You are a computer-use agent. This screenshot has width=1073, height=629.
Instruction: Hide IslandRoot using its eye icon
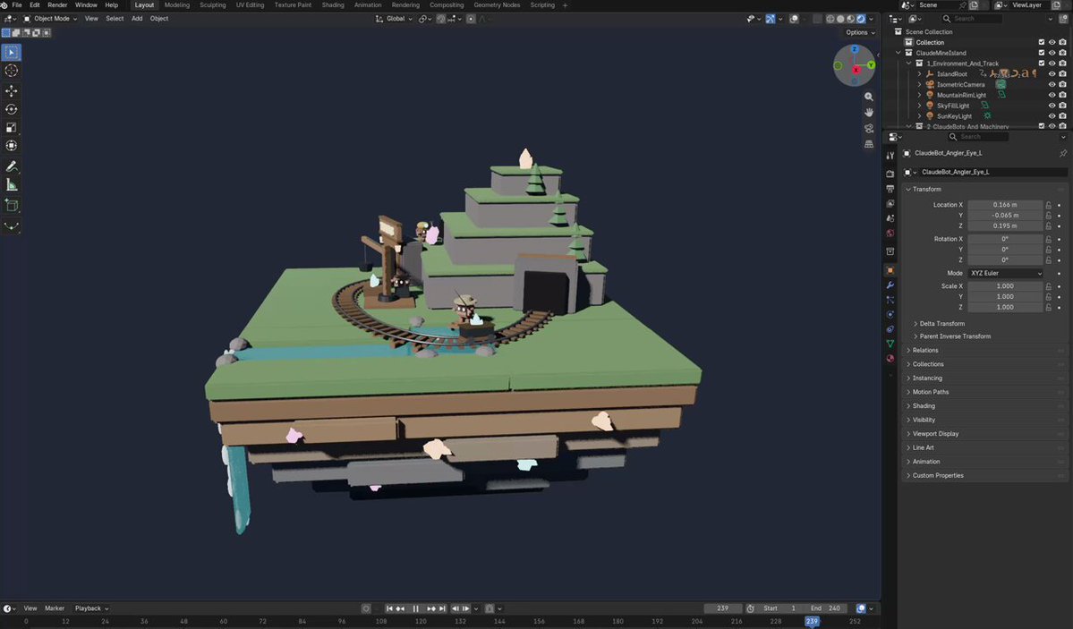tap(1052, 74)
